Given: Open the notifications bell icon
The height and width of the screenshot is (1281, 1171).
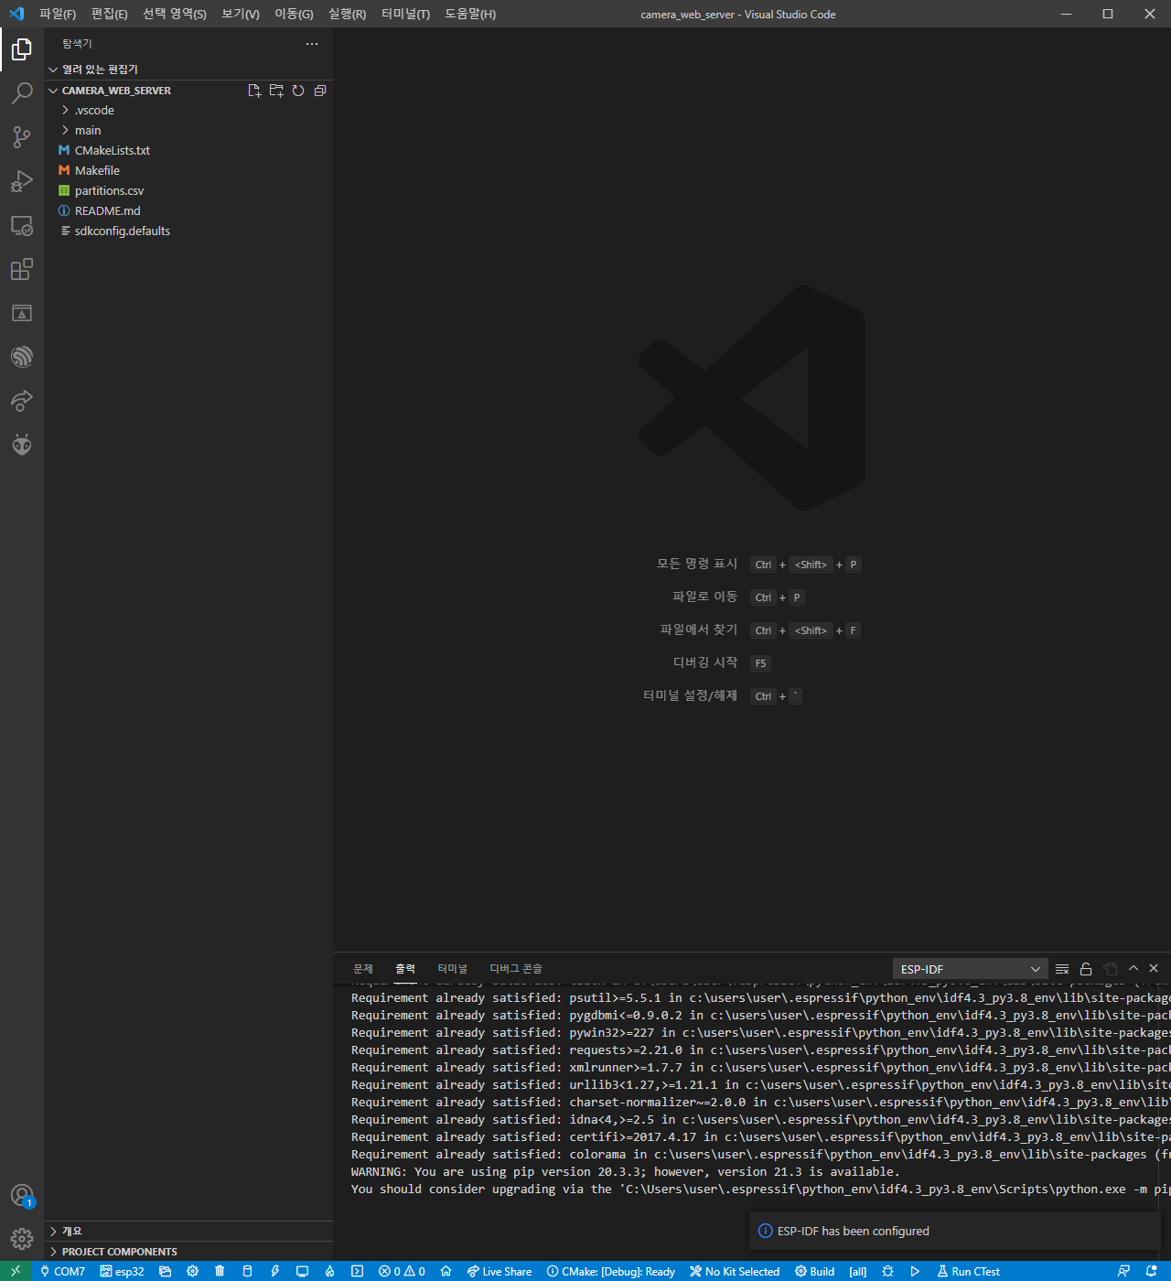Looking at the screenshot, I should 1152,1271.
